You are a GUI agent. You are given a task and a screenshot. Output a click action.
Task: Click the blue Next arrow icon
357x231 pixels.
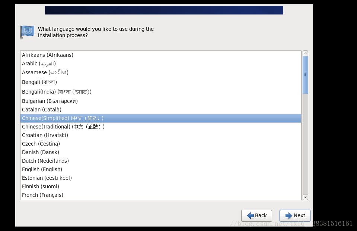[289, 215]
